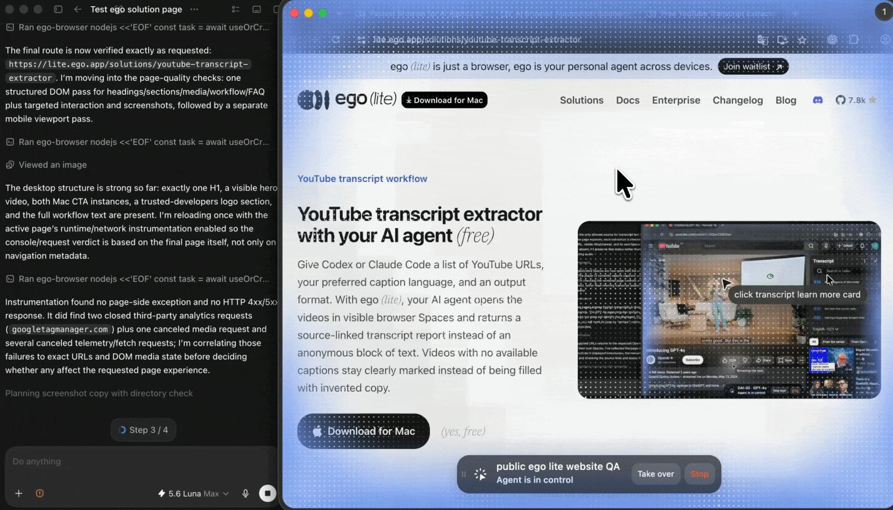This screenshot has width=893, height=510.
Task: Open the Enterprise nav item
Action: pyautogui.click(x=676, y=100)
